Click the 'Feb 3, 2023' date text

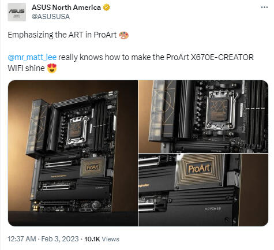click(x=60, y=239)
